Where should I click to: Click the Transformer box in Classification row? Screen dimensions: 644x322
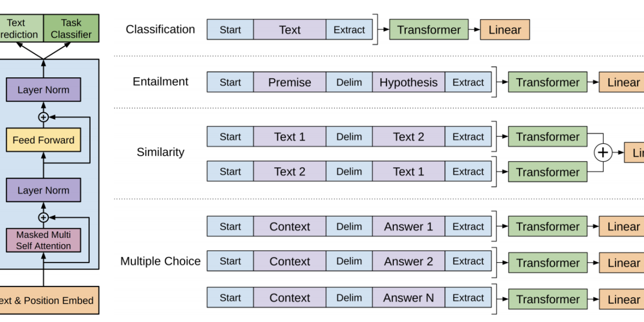[428, 30]
